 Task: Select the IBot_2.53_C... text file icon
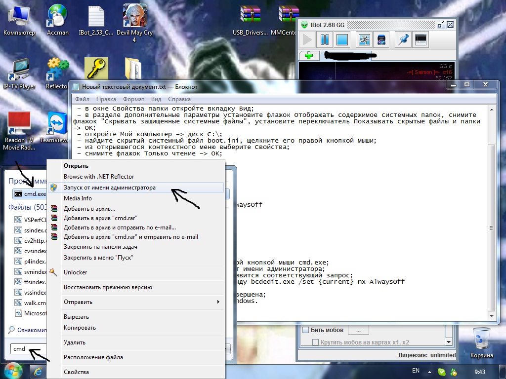click(96, 20)
